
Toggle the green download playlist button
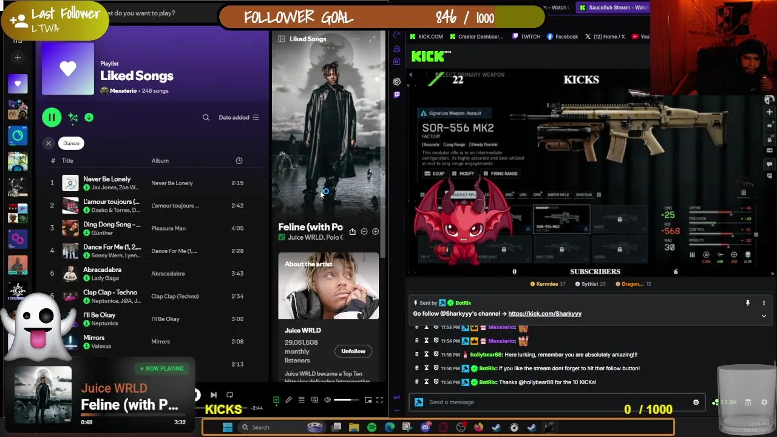click(x=89, y=117)
